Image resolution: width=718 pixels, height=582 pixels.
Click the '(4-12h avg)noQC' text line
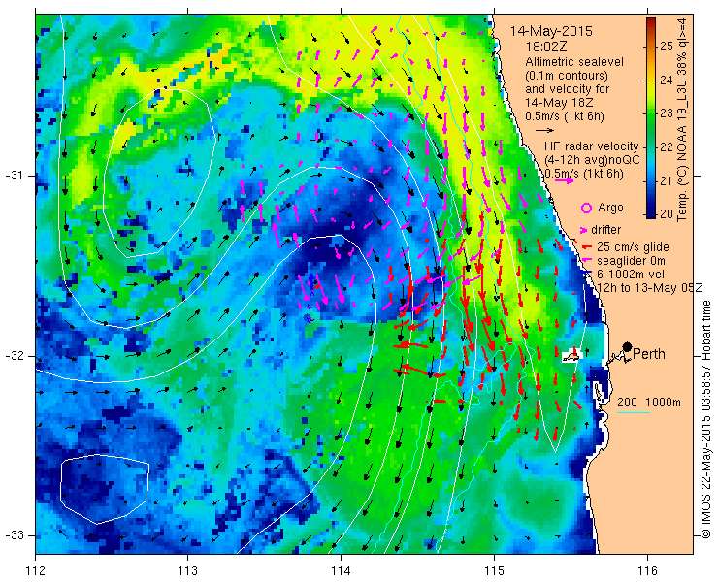click(x=592, y=160)
